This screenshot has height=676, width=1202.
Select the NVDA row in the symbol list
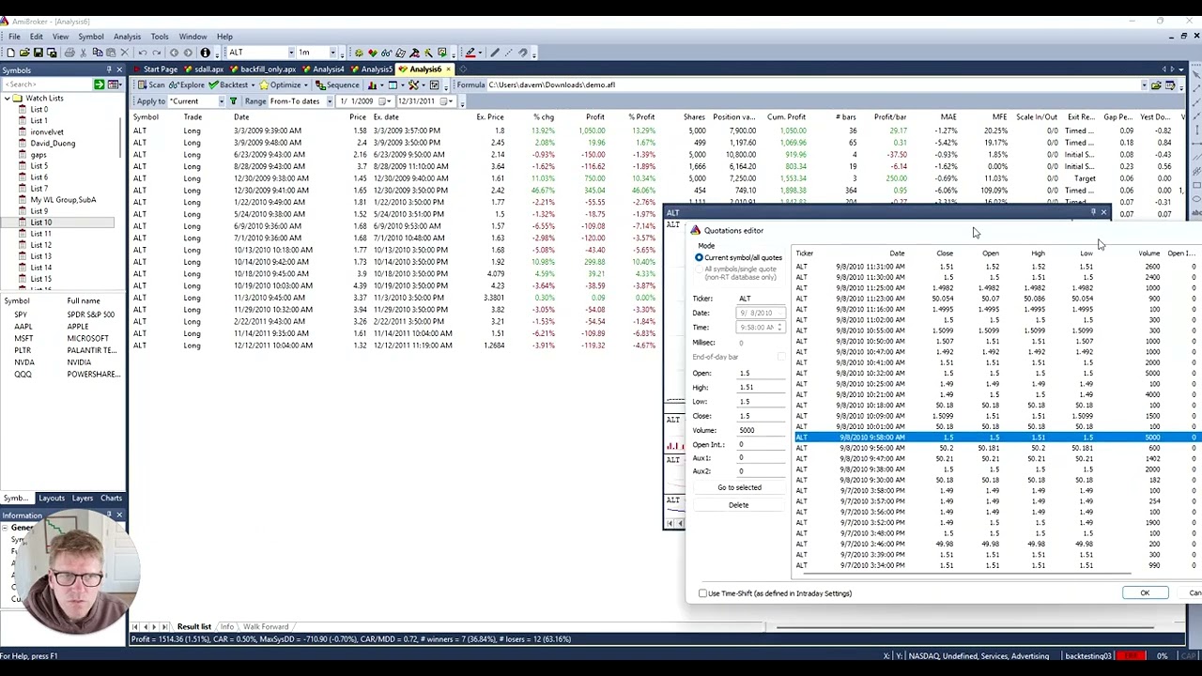pos(61,362)
